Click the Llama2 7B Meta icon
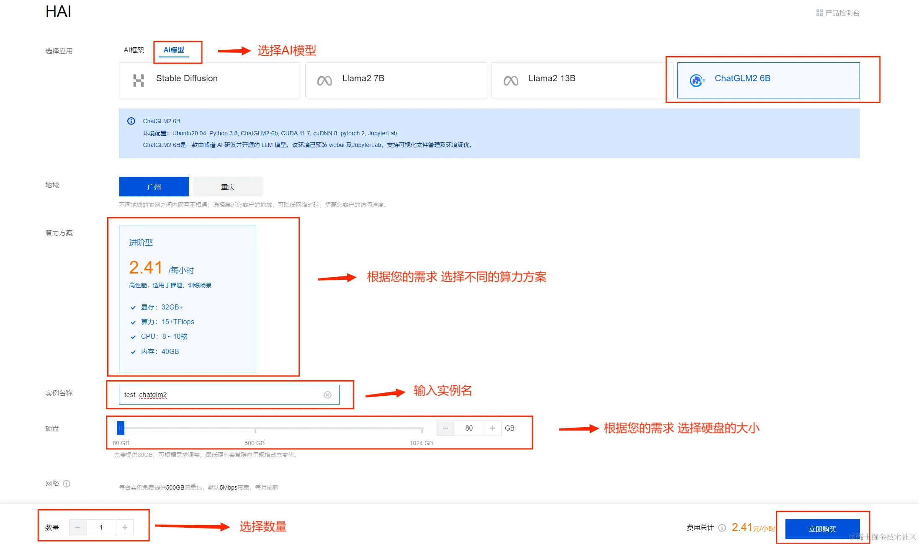 click(324, 80)
